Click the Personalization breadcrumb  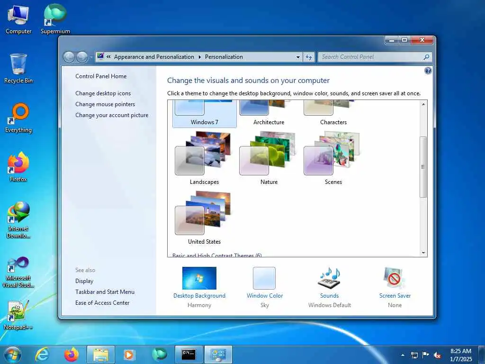(x=224, y=57)
